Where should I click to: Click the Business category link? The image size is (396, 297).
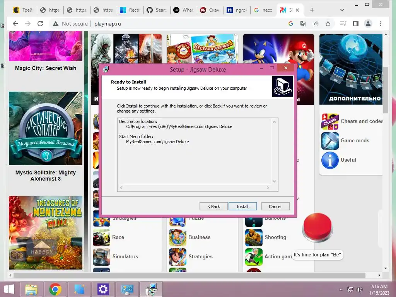(199, 237)
